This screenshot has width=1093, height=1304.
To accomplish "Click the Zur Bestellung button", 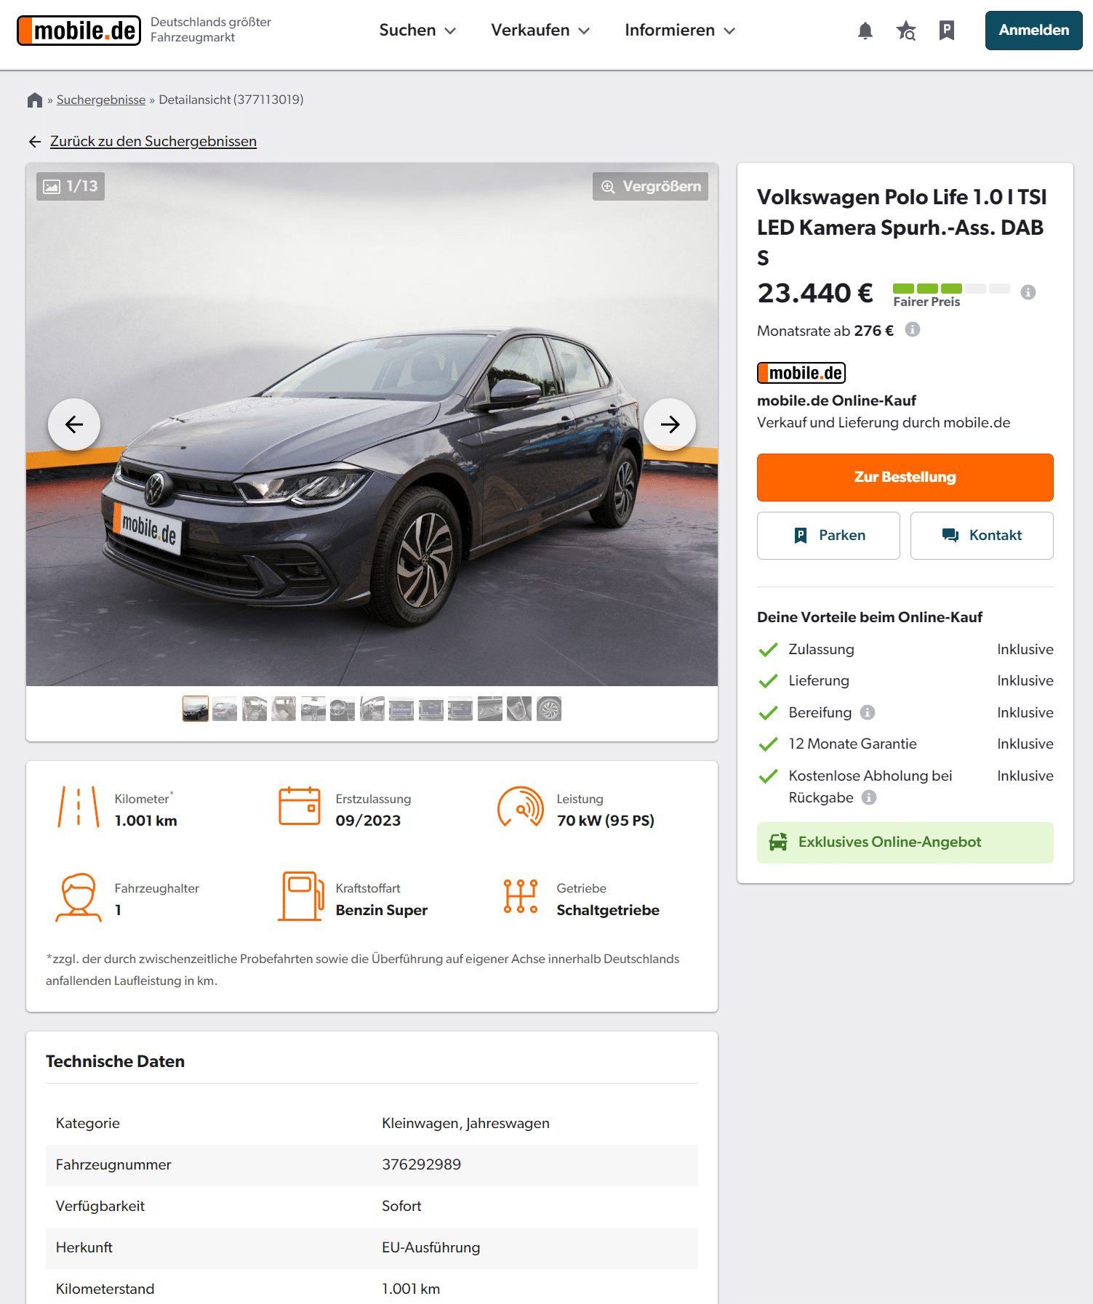I will pyautogui.click(x=905, y=478).
